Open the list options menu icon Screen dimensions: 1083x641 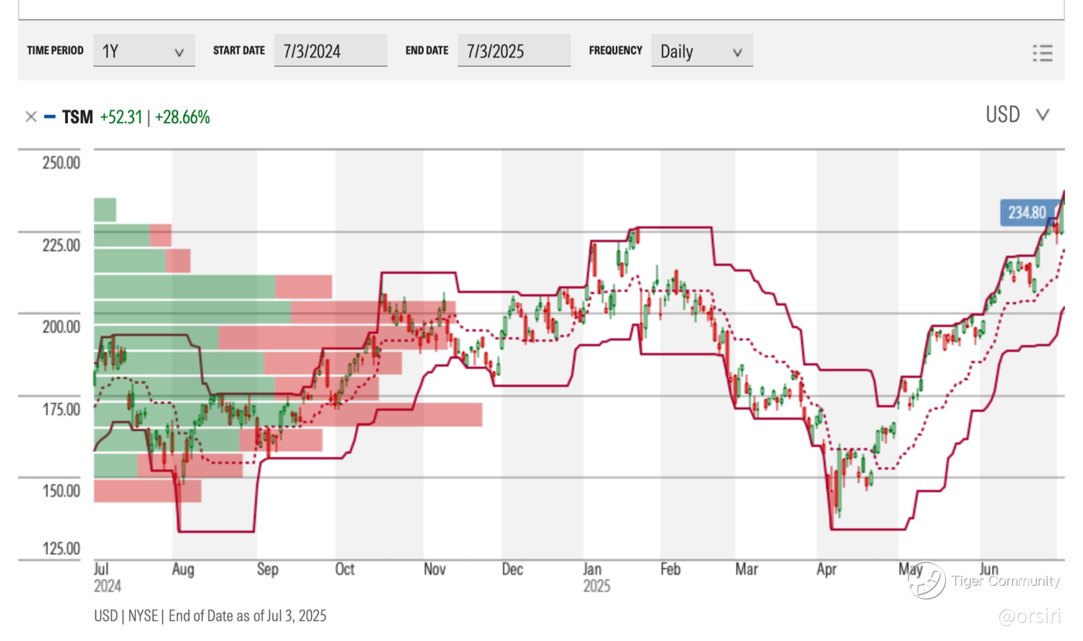1042,53
